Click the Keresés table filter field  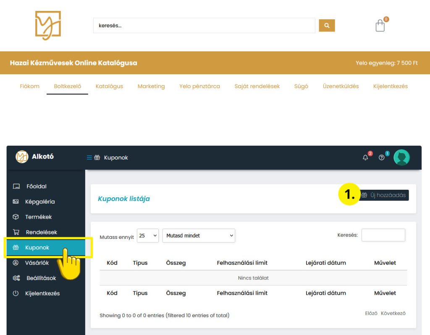pyautogui.click(x=383, y=235)
